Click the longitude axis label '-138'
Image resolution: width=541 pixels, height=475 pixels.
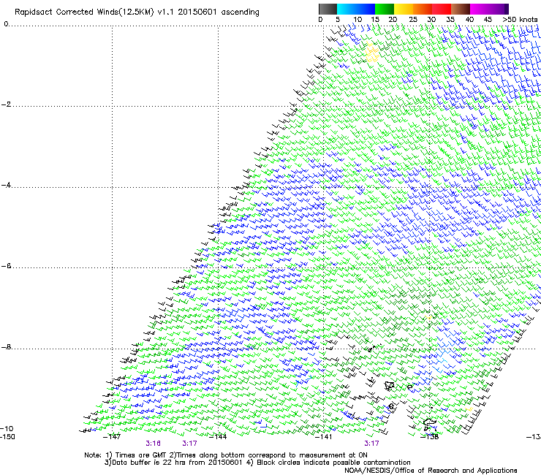pyautogui.click(x=430, y=437)
